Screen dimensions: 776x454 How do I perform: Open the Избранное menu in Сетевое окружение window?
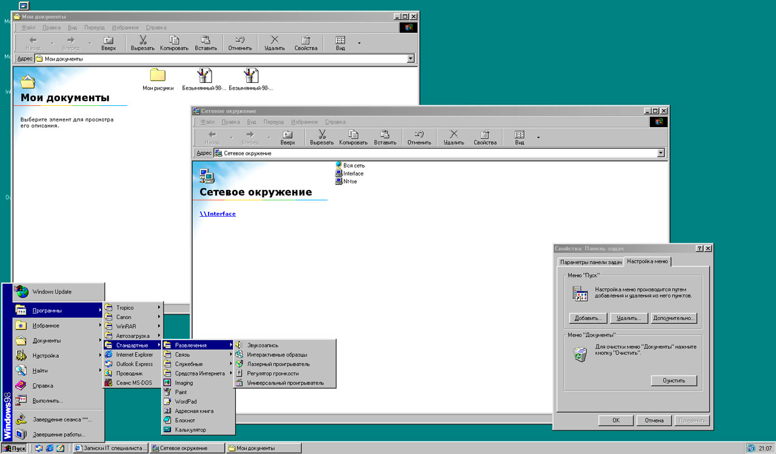304,122
